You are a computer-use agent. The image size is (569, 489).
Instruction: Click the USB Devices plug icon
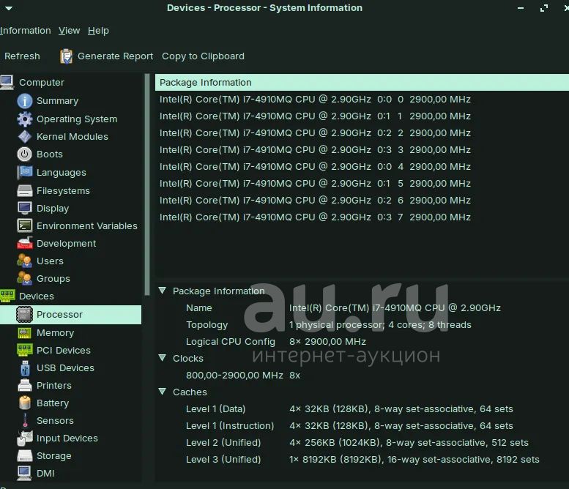pyautogui.click(x=25, y=367)
